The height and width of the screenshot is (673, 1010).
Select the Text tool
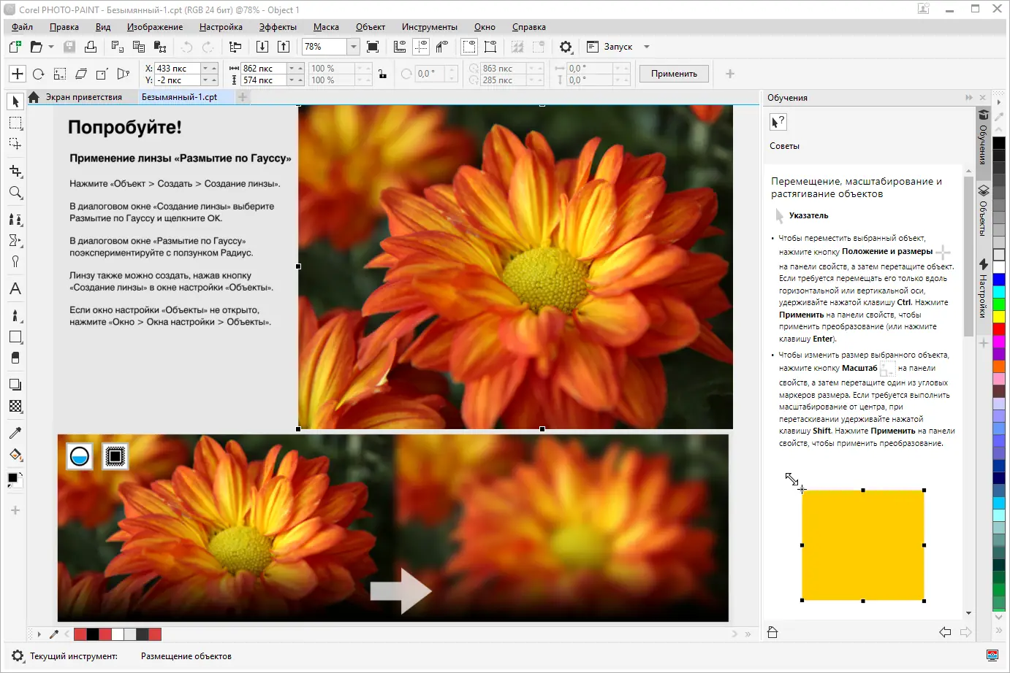(15, 288)
